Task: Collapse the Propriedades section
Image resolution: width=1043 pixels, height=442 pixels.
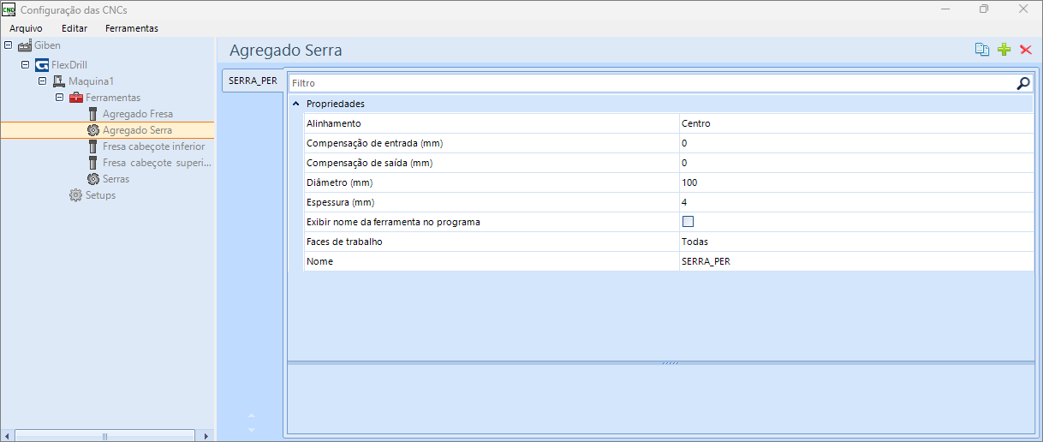Action: [296, 104]
